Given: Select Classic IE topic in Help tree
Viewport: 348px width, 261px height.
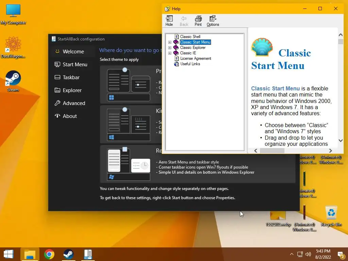Looking at the screenshot, I should 188,53.
